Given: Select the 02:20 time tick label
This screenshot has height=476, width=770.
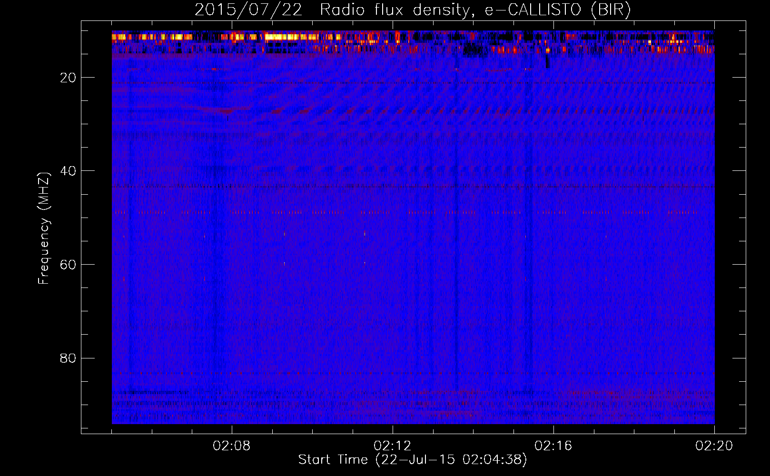Looking at the screenshot, I should (714, 446).
